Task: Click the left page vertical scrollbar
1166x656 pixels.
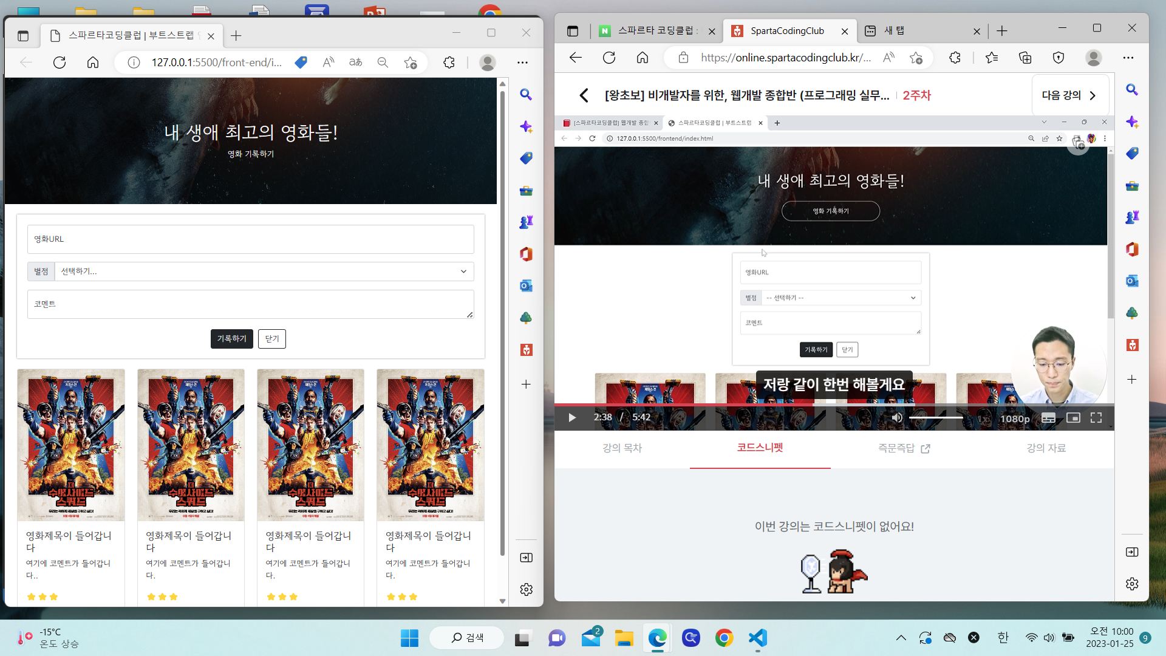Action: coord(502,322)
